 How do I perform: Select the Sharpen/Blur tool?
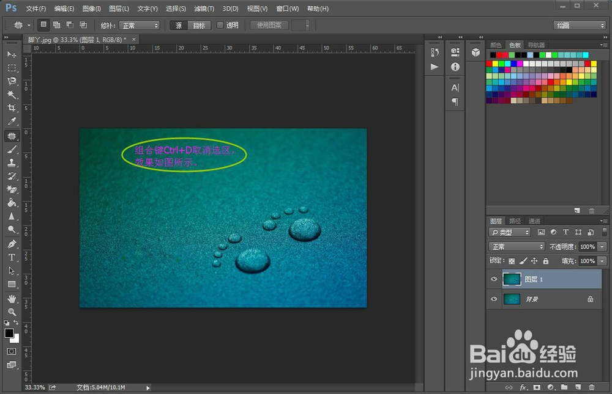pyautogui.click(x=12, y=216)
